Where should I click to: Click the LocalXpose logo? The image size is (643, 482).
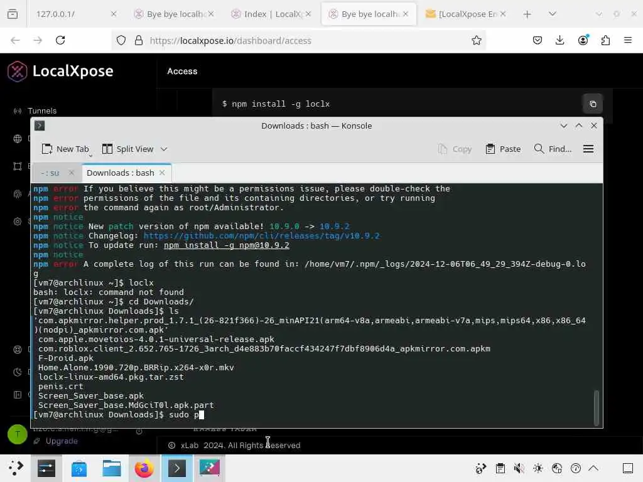60,72
